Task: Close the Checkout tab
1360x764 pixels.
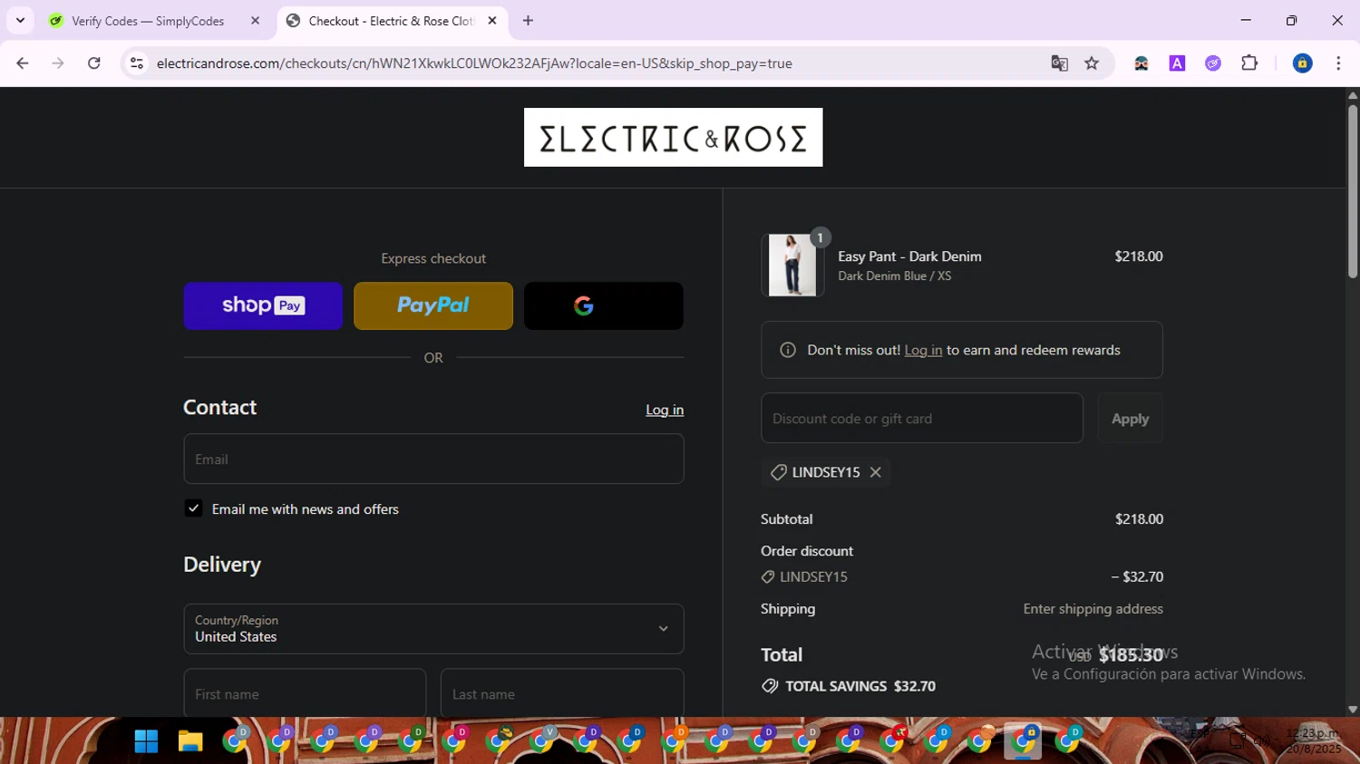Action: click(492, 21)
